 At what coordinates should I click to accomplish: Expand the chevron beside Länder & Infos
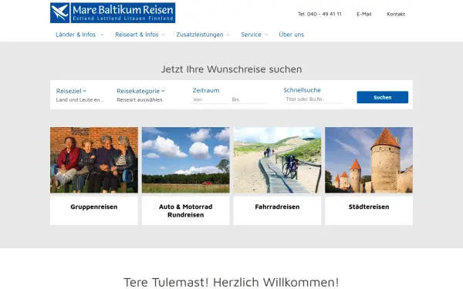coord(102,35)
